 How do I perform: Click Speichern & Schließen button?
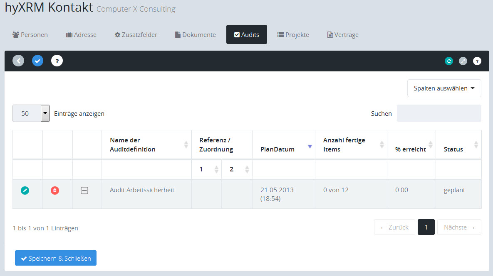point(56,258)
